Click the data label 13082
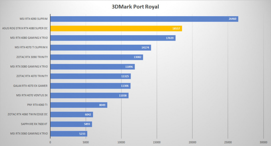The width and height of the screenshot is (271, 146). click(x=137, y=57)
